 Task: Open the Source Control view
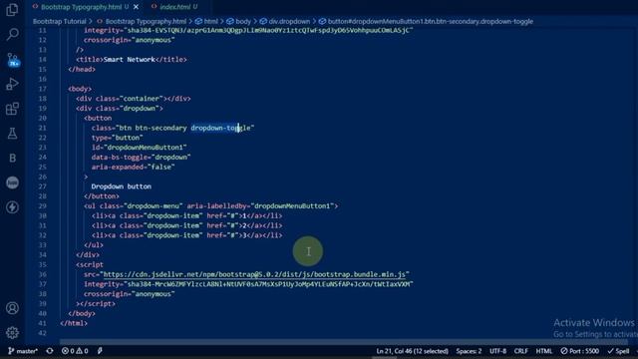12,60
